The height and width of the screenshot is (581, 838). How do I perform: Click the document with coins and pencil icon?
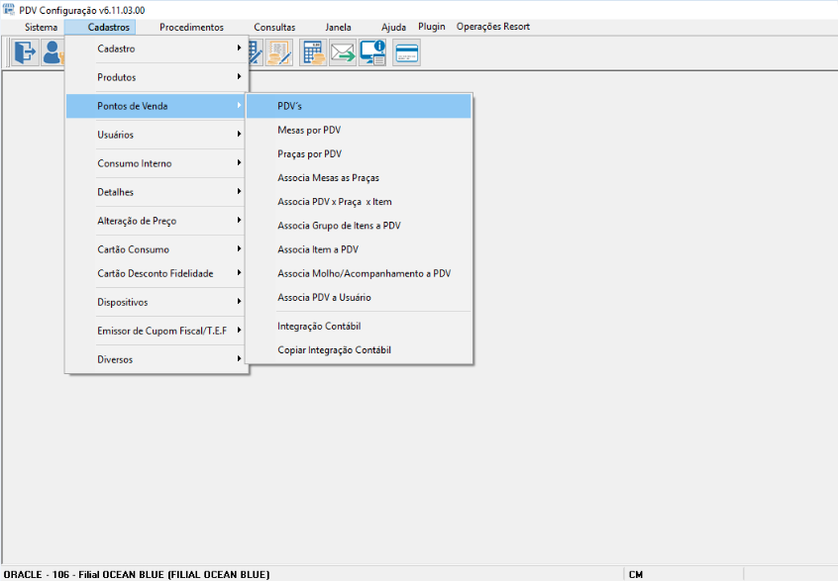pos(279,52)
